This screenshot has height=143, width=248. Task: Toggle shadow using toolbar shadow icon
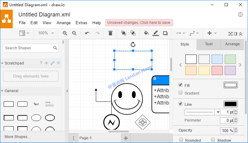coord(165,33)
